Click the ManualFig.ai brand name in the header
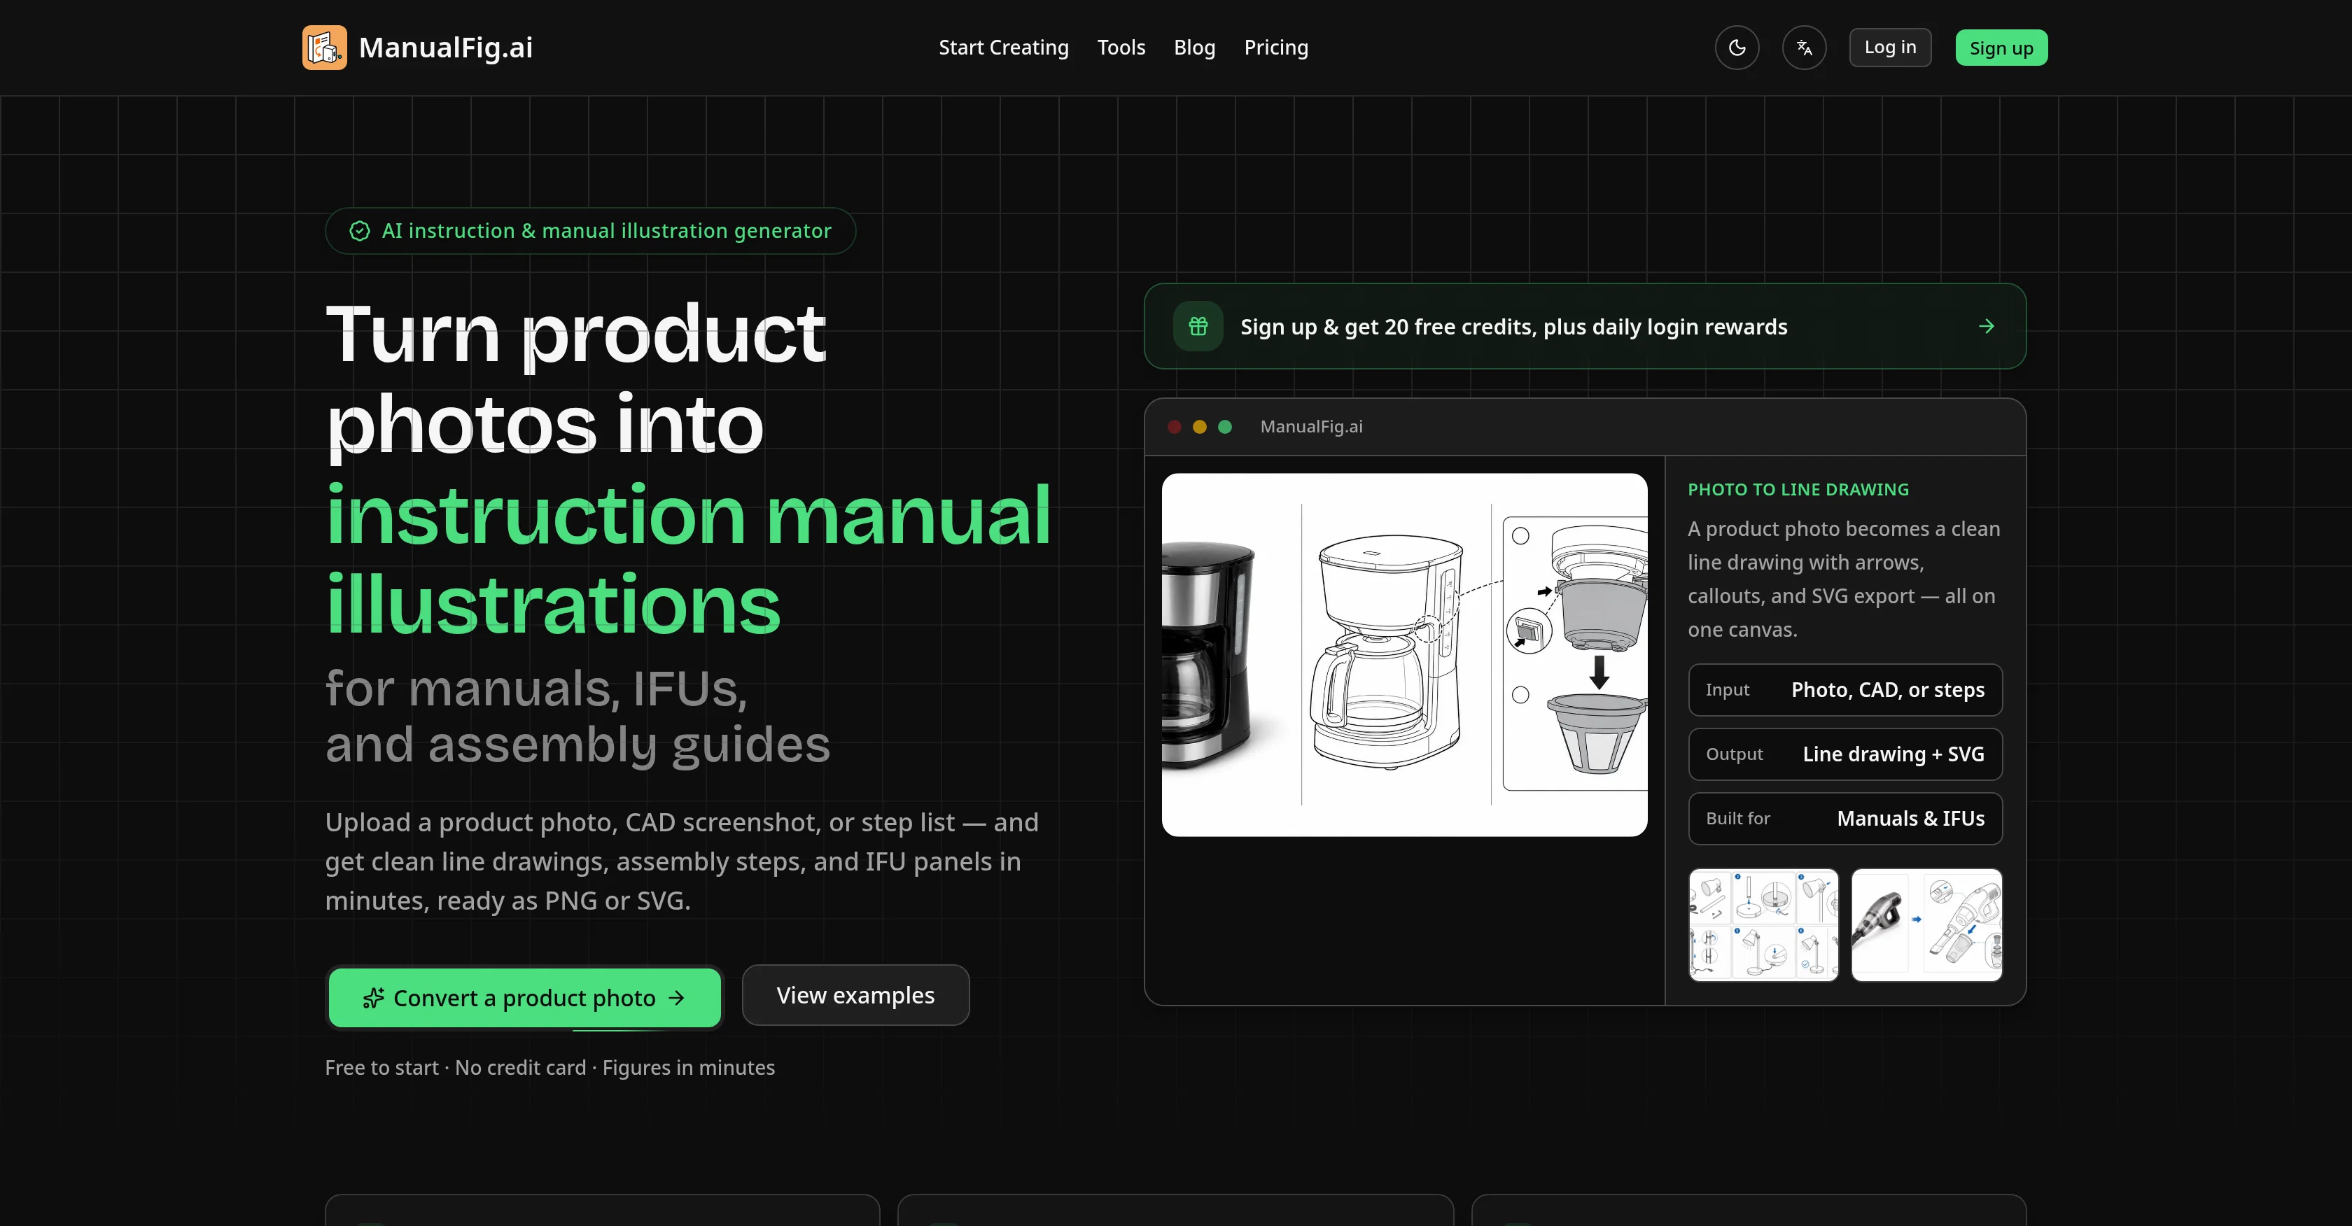 (446, 48)
